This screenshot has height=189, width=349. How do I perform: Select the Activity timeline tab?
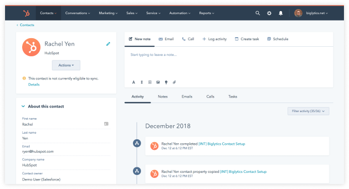click(137, 97)
